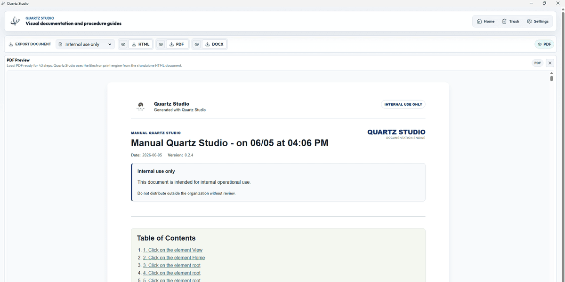The height and width of the screenshot is (282, 565).
Task: Open the Settings page
Action: click(x=538, y=21)
